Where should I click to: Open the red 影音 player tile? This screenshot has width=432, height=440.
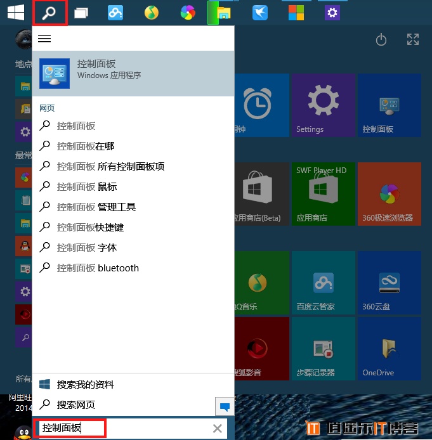pyautogui.click(x=261, y=349)
